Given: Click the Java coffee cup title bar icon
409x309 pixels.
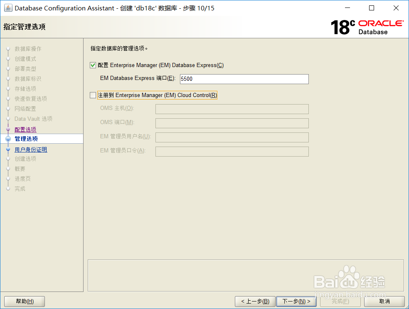Looking at the screenshot, I should click(x=9, y=8).
